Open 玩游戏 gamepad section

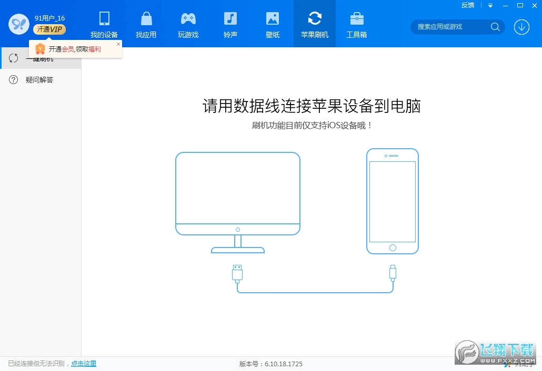point(188,24)
